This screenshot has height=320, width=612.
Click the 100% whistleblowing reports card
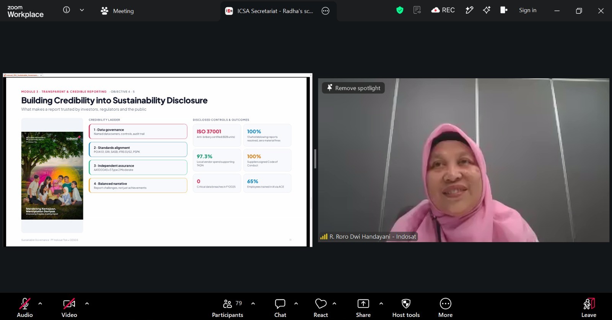267,135
